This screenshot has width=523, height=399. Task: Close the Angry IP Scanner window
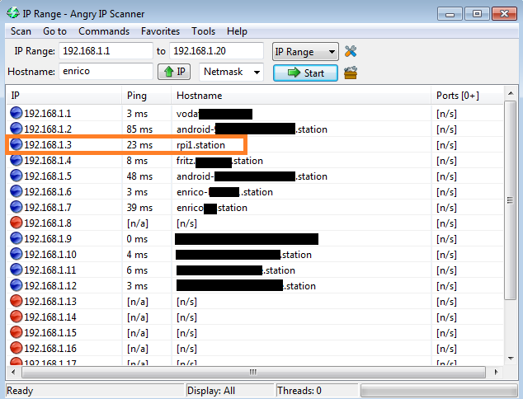coord(504,14)
